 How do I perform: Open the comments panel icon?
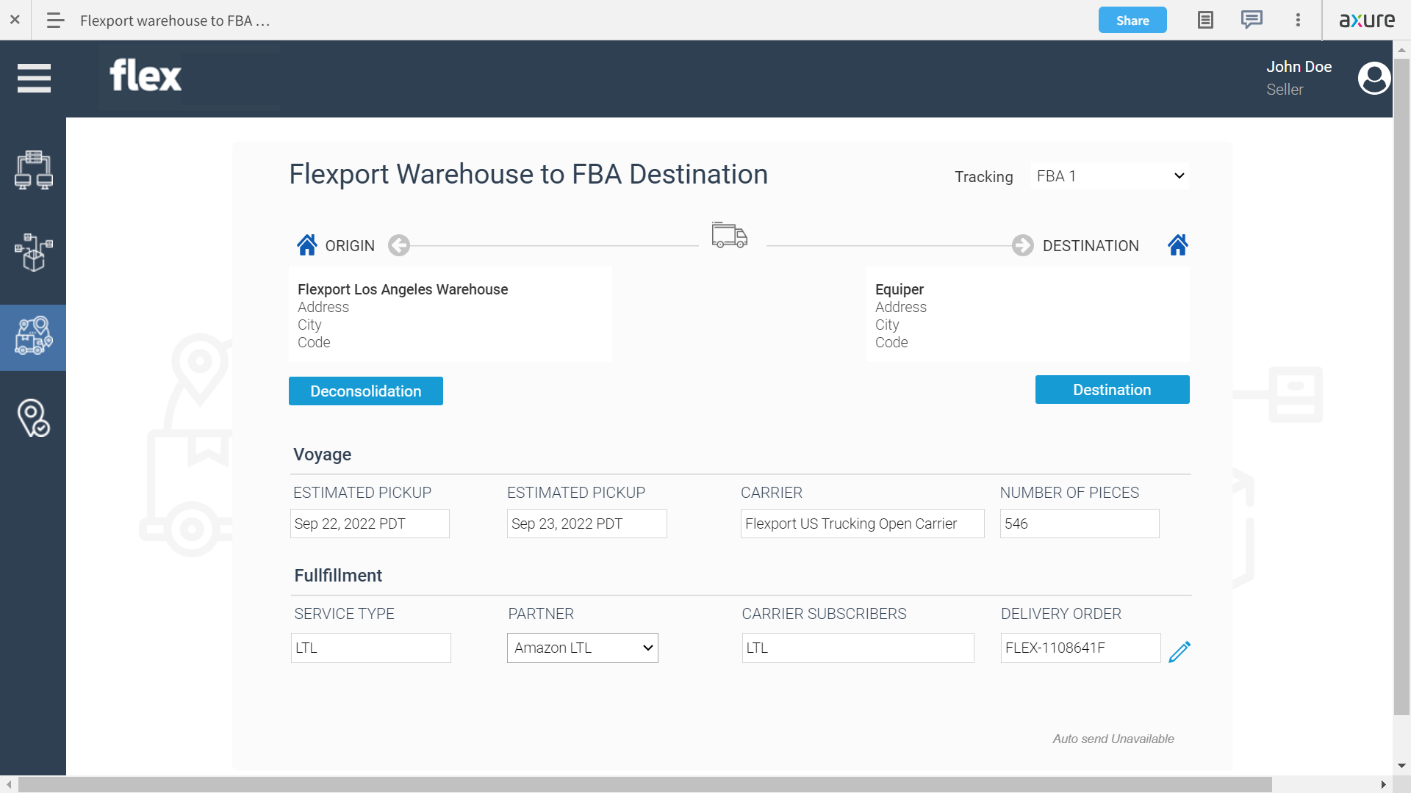(1251, 20)
